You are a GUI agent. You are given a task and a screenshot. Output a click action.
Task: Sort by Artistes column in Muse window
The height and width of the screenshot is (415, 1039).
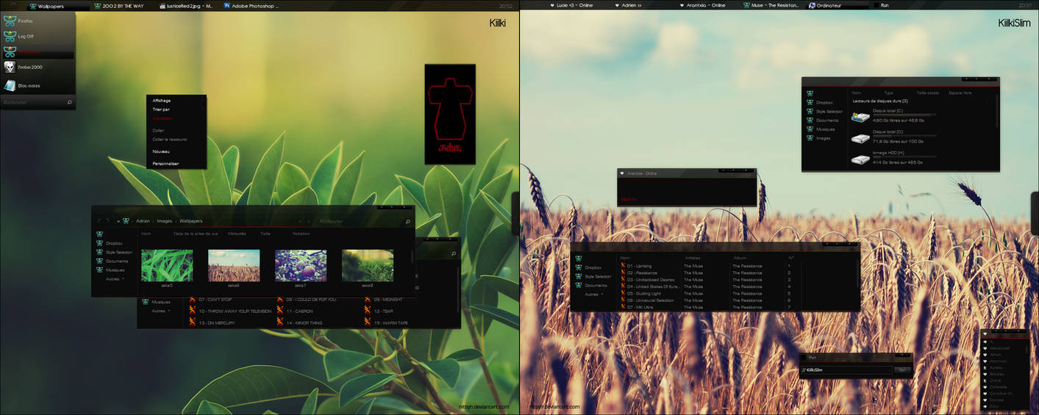coord(693,258)
